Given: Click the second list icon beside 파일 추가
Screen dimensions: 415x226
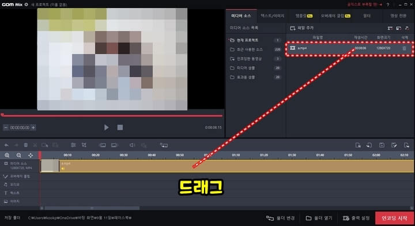Looking at the screenshot, I should pos(399,28).
